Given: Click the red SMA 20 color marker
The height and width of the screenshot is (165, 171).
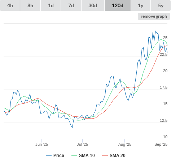Looking at the screenshot, I should pos(105,156).
